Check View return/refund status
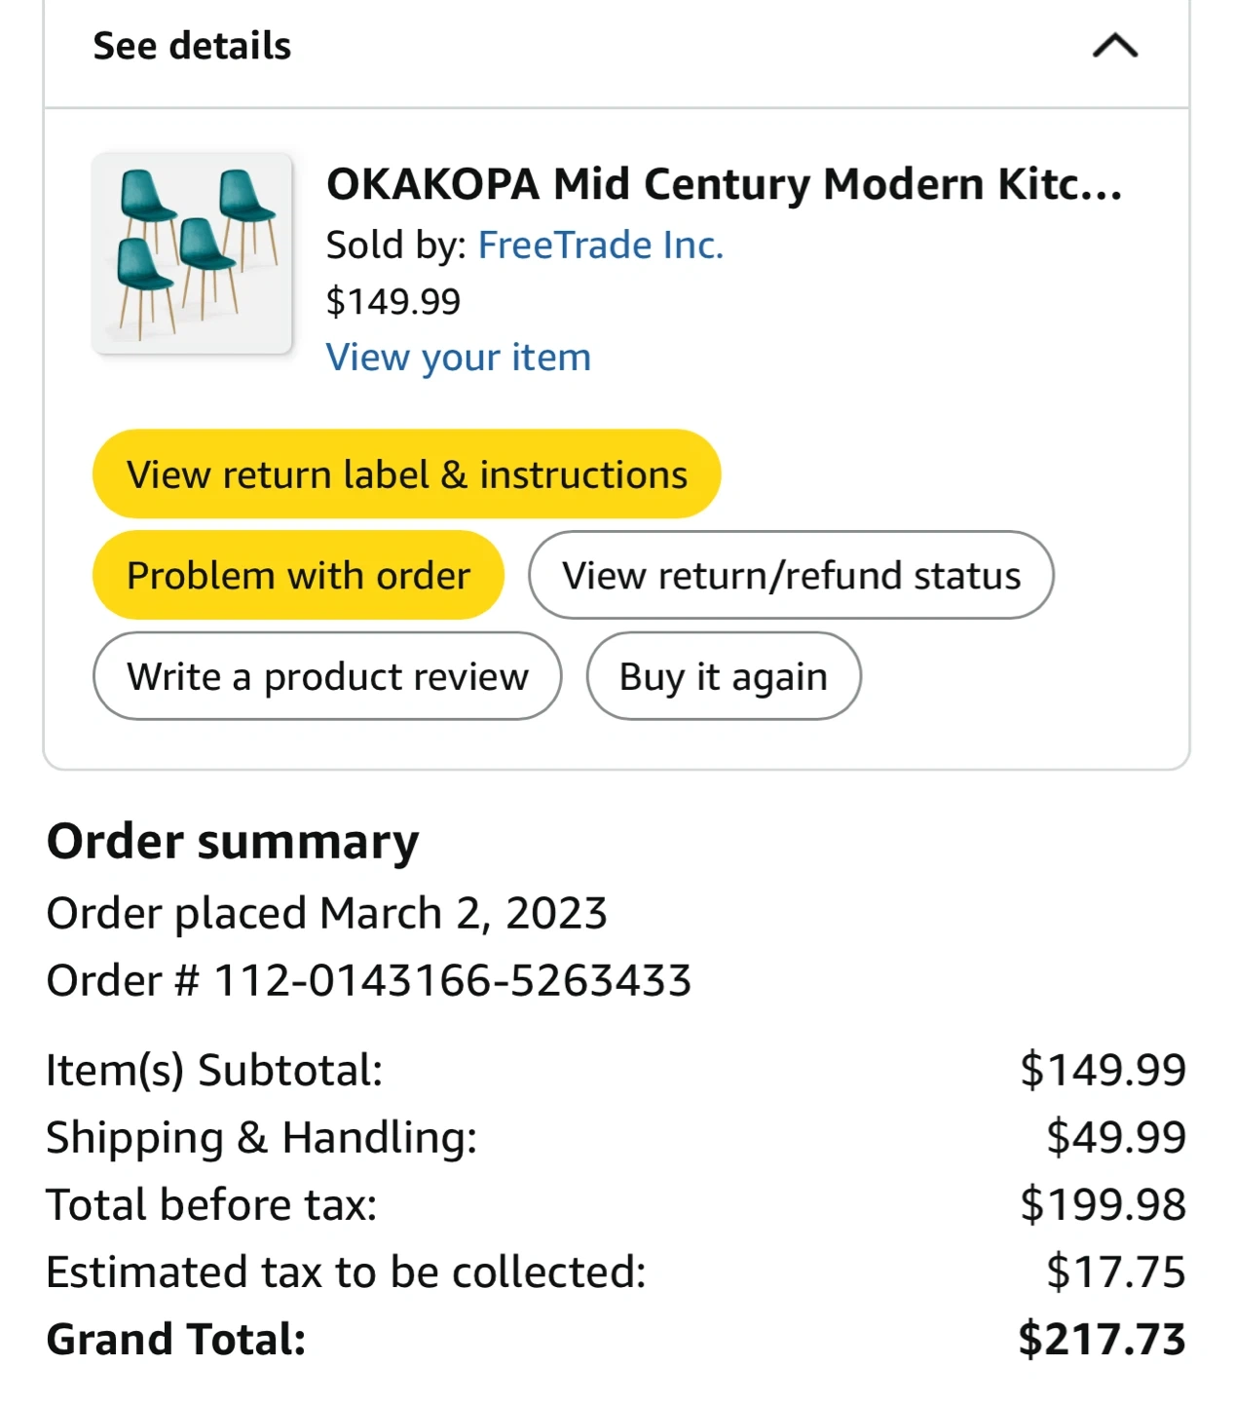The image size is (1234, 1403). pyautogui.click(x=791, y=576)
